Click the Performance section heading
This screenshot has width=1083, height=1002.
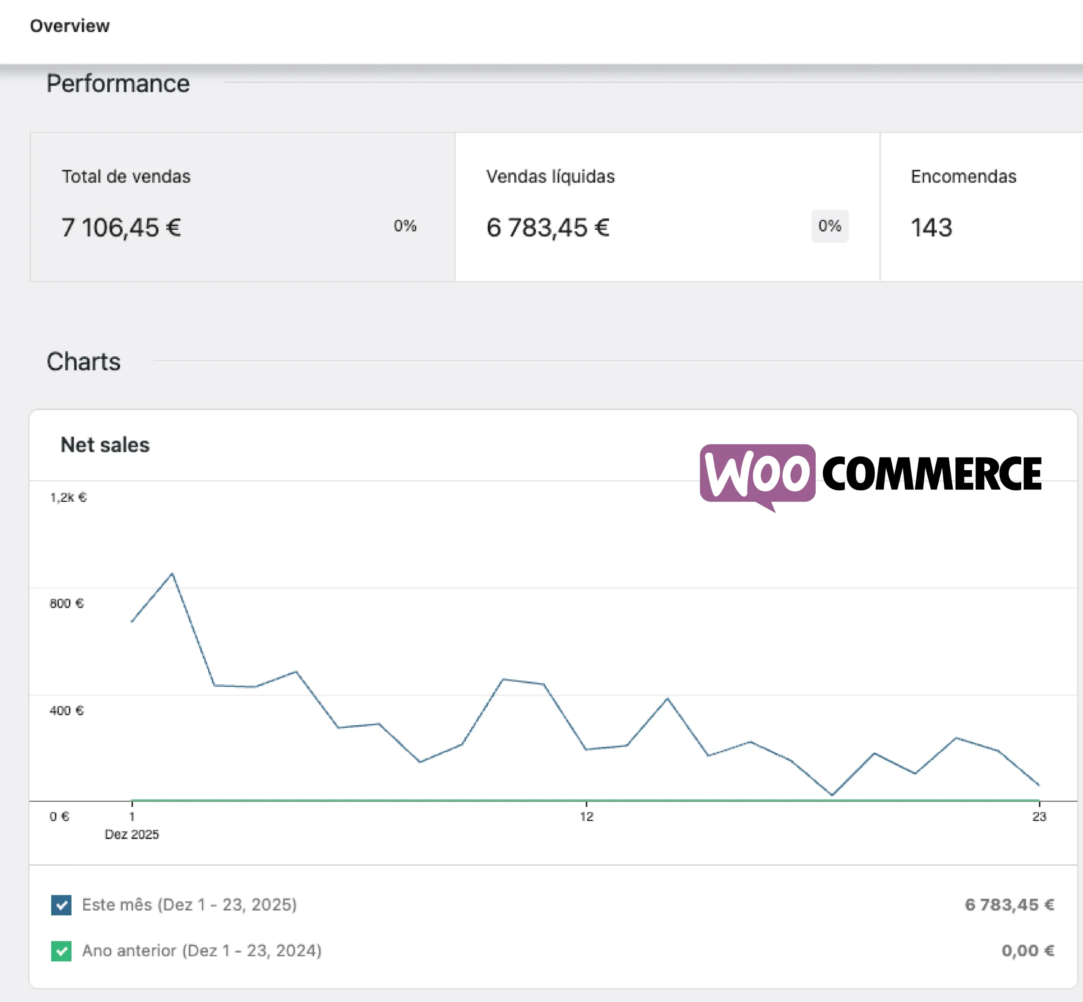click(x=118, y=83)
